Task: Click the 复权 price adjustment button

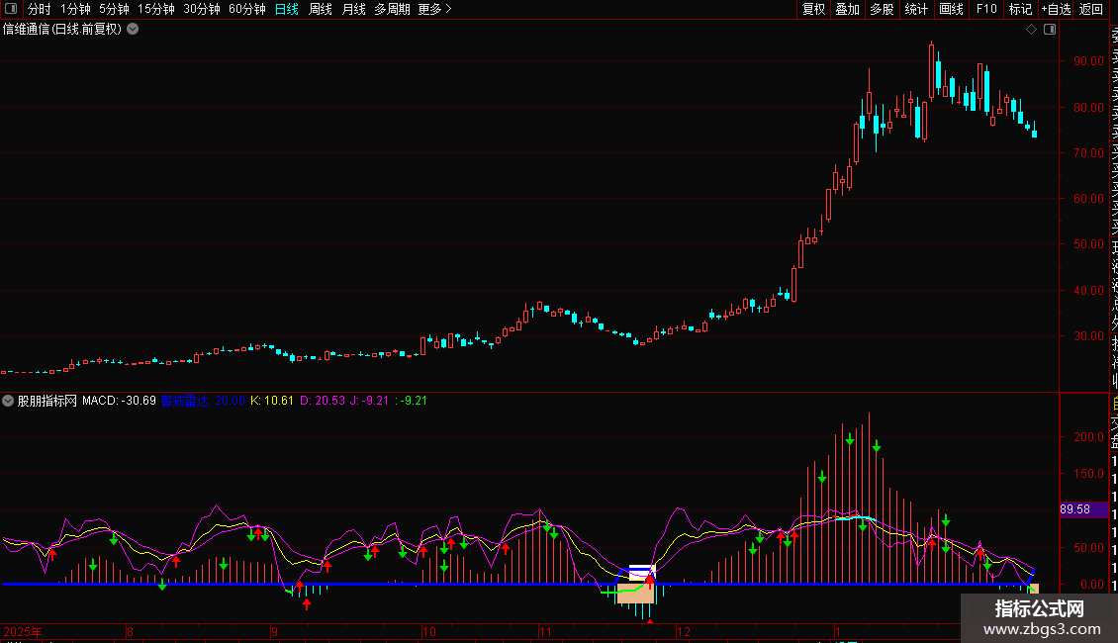Action: [x=813, y=9]
